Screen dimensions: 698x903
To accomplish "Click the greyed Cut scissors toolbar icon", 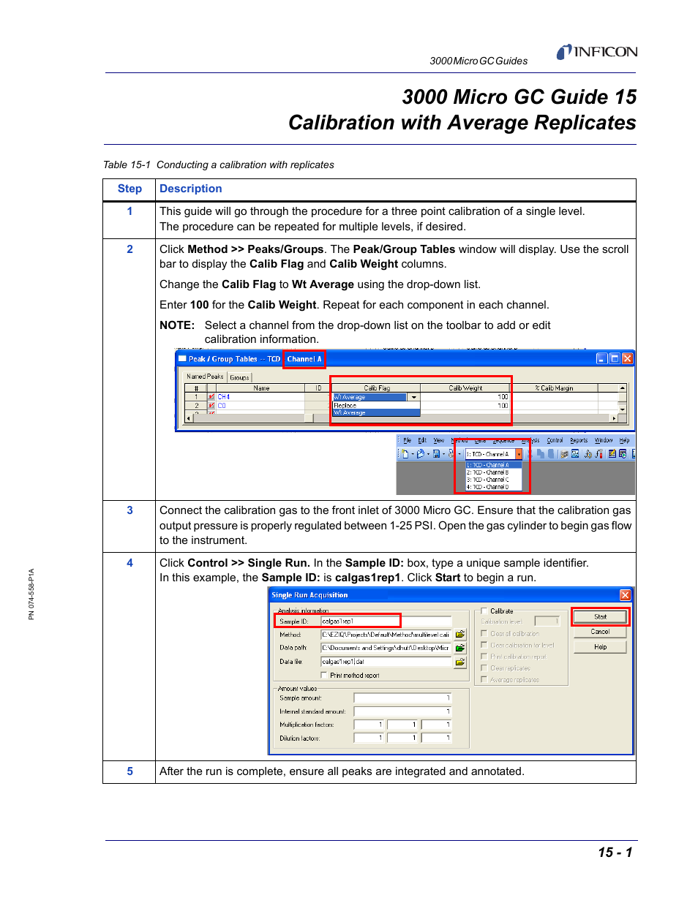I will coord(530,454).
